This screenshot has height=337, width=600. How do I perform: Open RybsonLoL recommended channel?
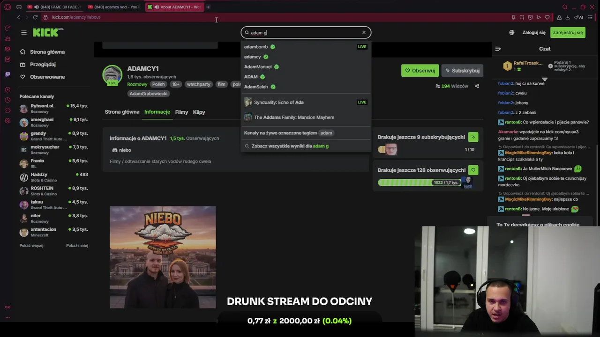[54, 109]
